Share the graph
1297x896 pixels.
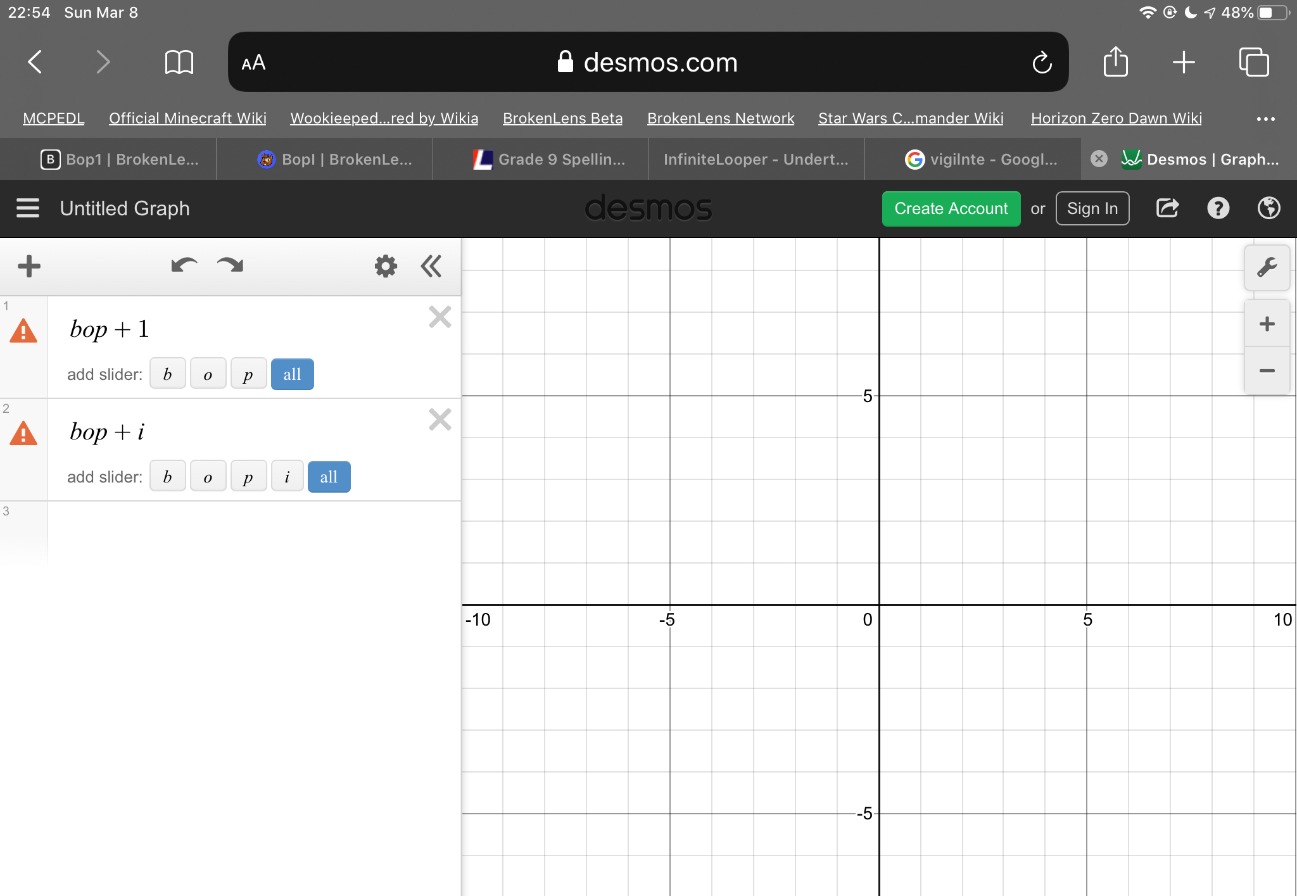coord(1167,208)
